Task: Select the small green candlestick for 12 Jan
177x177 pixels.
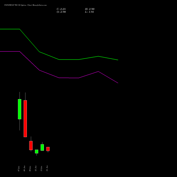Action: 36,152
